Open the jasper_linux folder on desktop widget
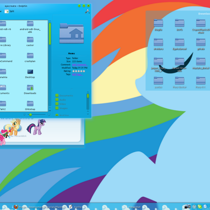210x210 pixels. coord(159,65)
